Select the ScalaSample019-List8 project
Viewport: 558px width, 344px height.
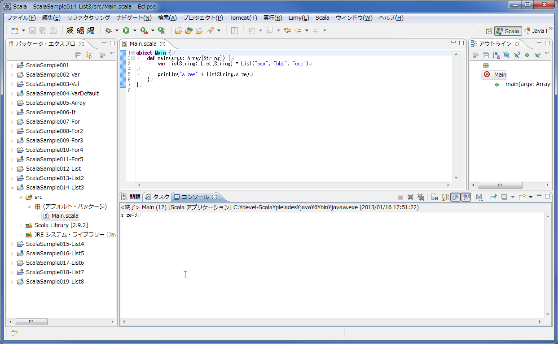(55, 282)
